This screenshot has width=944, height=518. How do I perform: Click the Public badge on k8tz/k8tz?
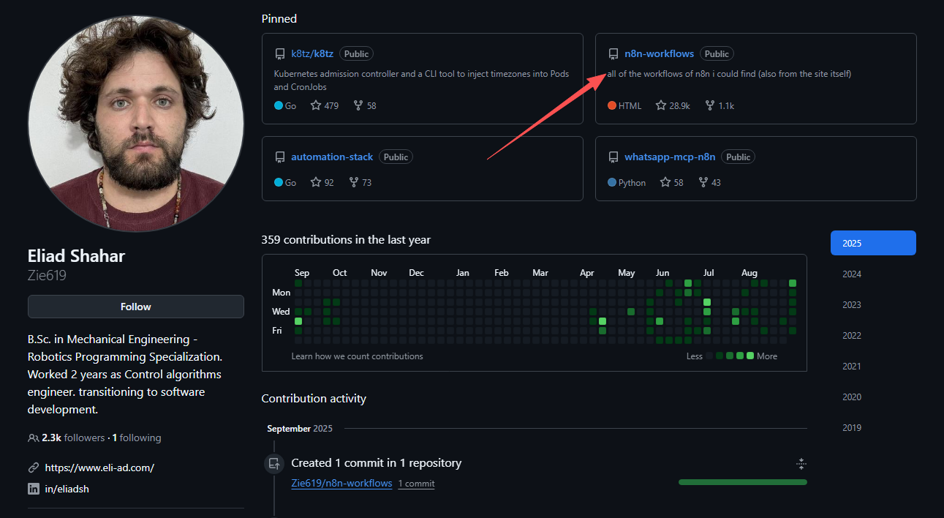pyautogui.click(x=356, y=53)
